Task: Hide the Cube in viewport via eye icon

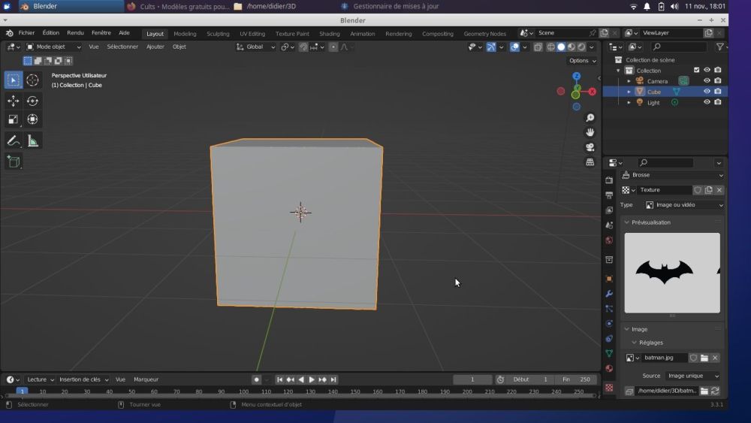Action: pyautogui.click(x=707, y=92)
